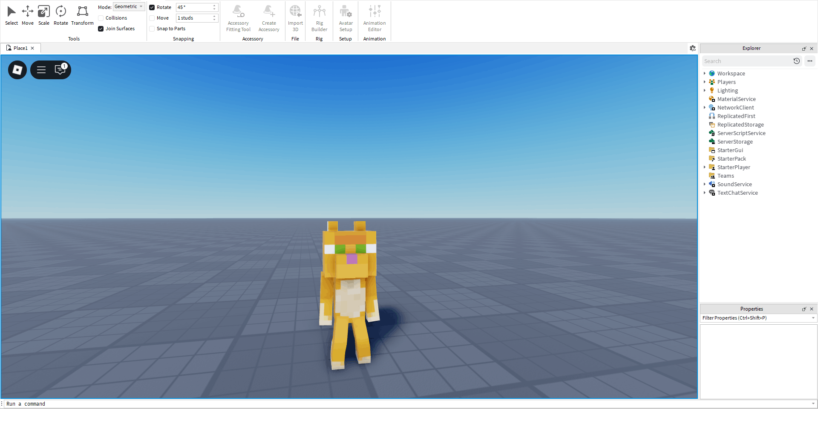Pick the Transform tool
Screen dimensions: 818x421
[x=82, y=15]
